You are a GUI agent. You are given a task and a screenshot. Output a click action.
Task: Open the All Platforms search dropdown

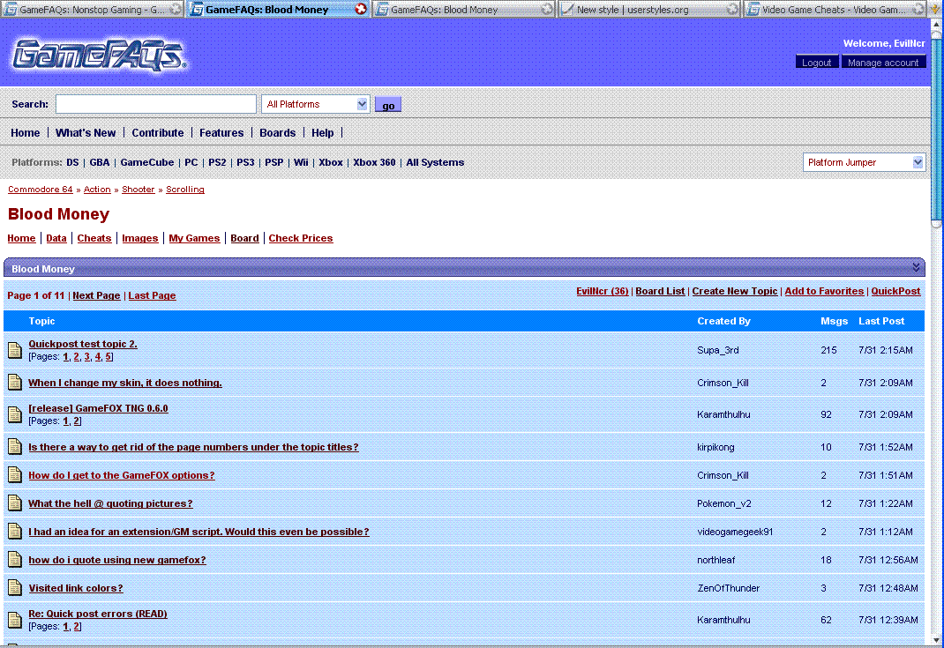coord(362,103)
